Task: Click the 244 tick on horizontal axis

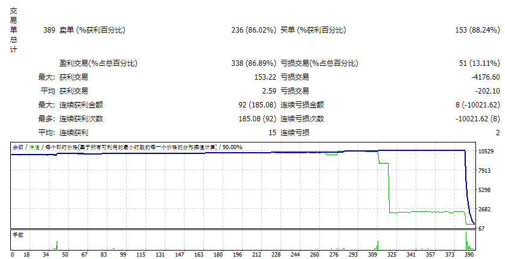Action: point(295,255)
